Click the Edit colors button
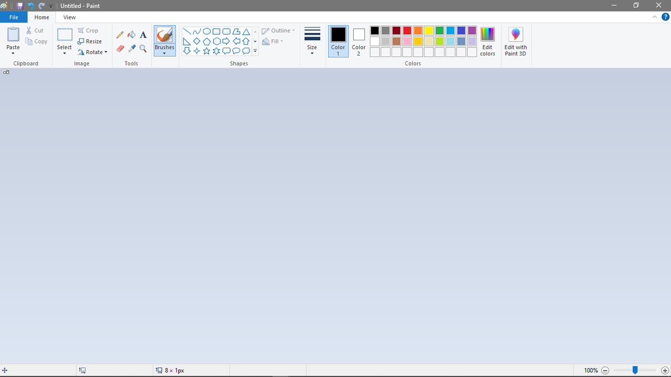671x377 pixels. point(488,41)
